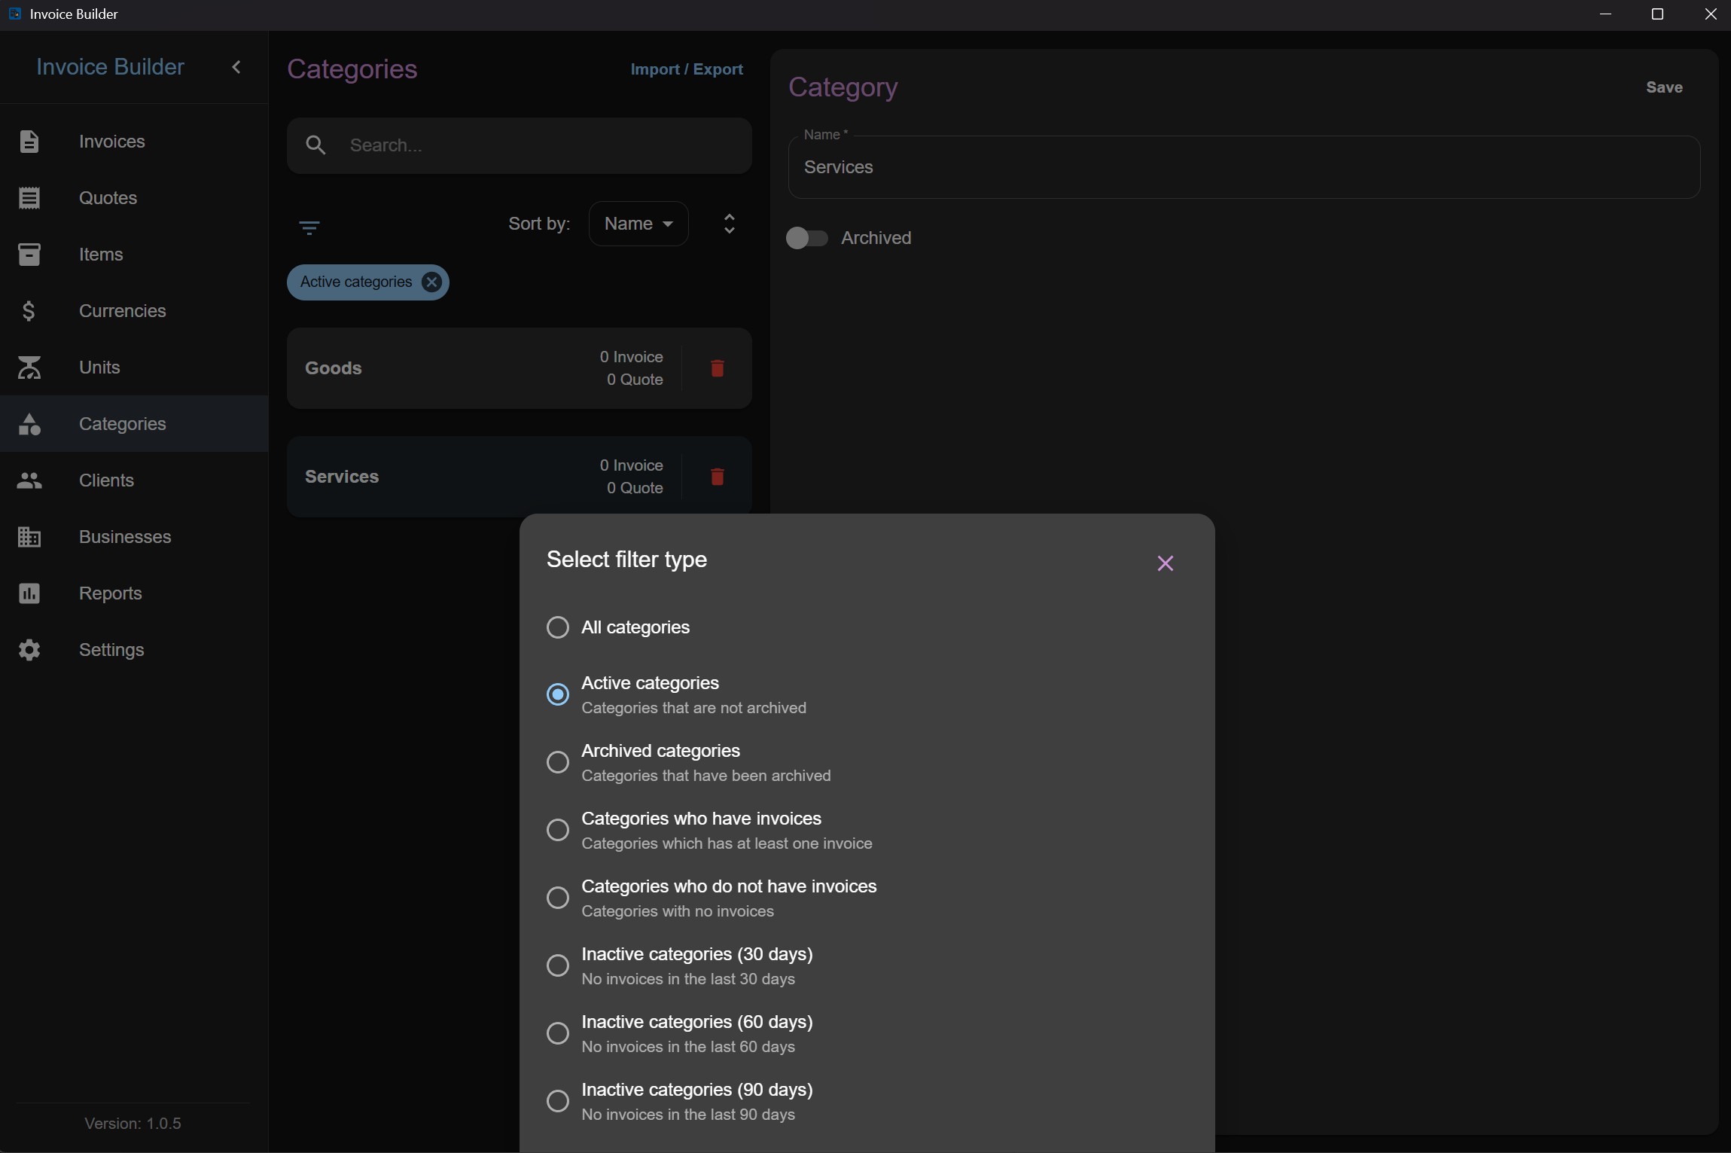Remove the Active categories filter chip
The image size is (1731, 1153).
coord(431,282)
